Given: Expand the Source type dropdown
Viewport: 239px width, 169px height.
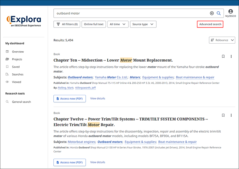Looking at the screenshot, I should click(143, 24).
